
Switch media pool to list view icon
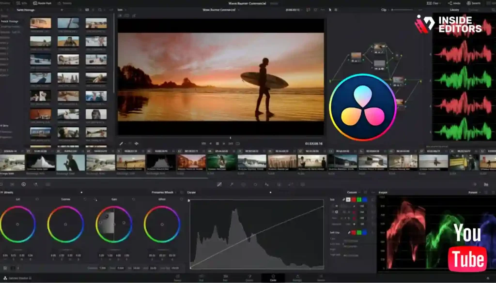pyautogui.click(x=93, y=10)
